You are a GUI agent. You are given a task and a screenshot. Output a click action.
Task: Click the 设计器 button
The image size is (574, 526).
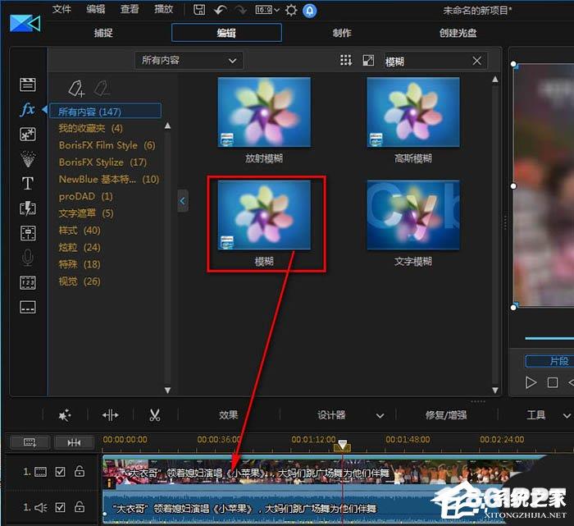(x=331, y=415)
